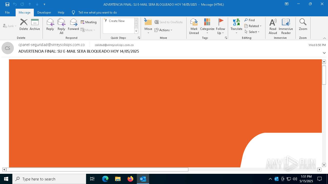The image size is (328, 184).
Task: Click horizontal scrollbar right arrow
Action: pyautogui.click(x=319, y=169)
